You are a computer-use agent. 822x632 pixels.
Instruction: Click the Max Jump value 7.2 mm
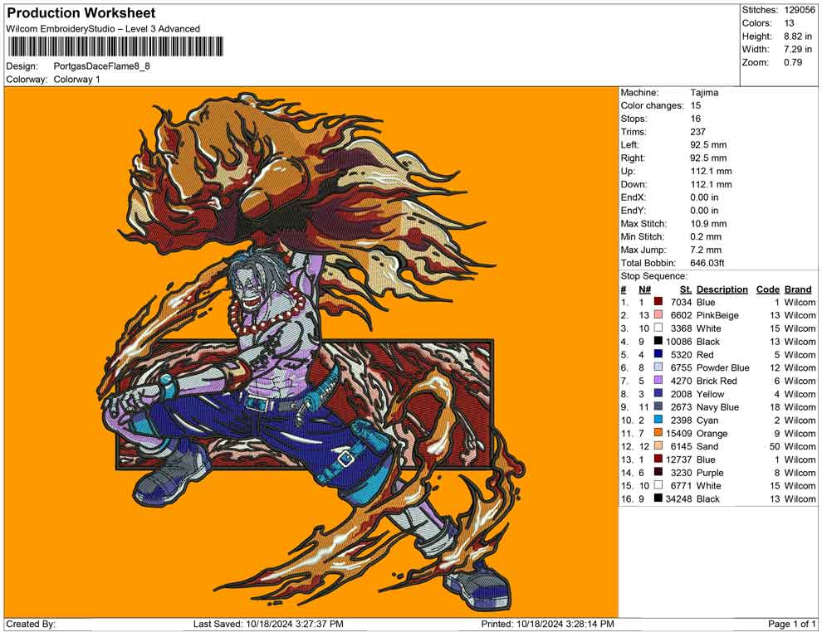tap(706, 250)
